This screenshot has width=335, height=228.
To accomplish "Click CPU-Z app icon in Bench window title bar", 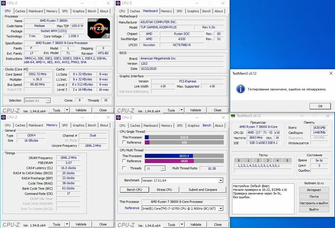I will [118, 117].
